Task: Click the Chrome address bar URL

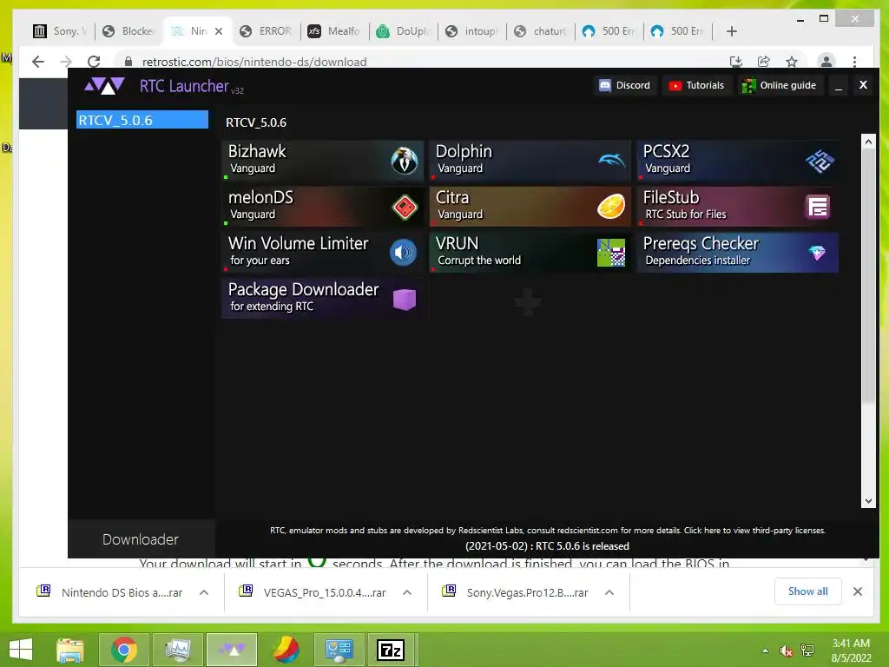Action: click(x=254, y=62)
